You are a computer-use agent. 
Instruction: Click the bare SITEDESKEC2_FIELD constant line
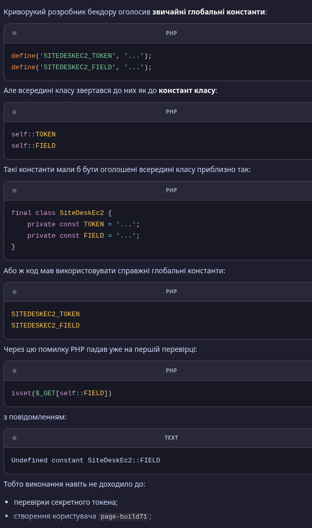point(45,325)
